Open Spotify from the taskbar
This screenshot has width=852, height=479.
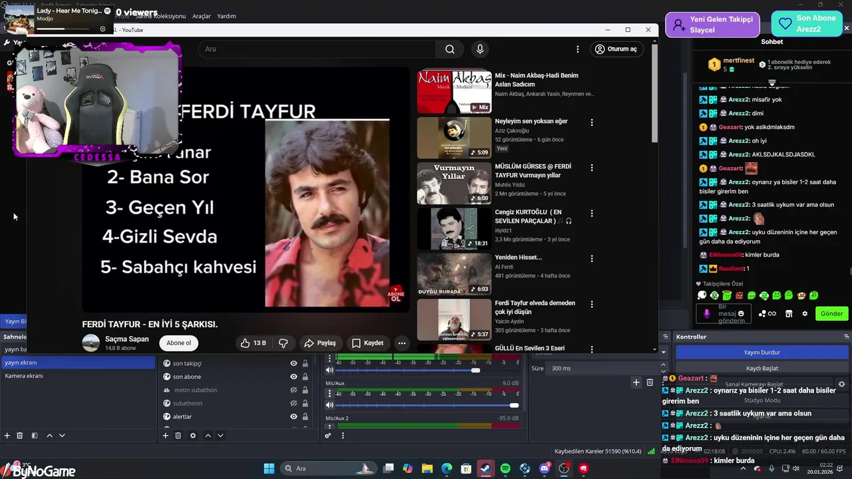point(505,468)
